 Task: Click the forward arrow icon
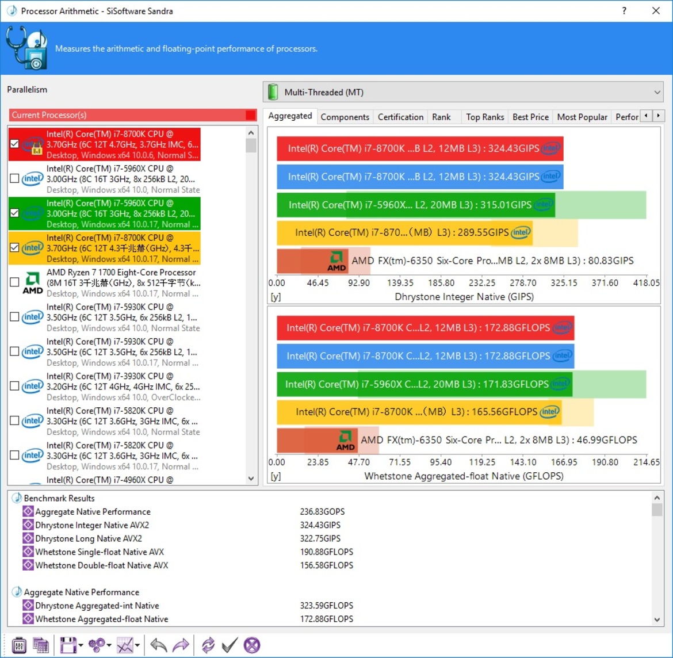click(x=181, y=645)
